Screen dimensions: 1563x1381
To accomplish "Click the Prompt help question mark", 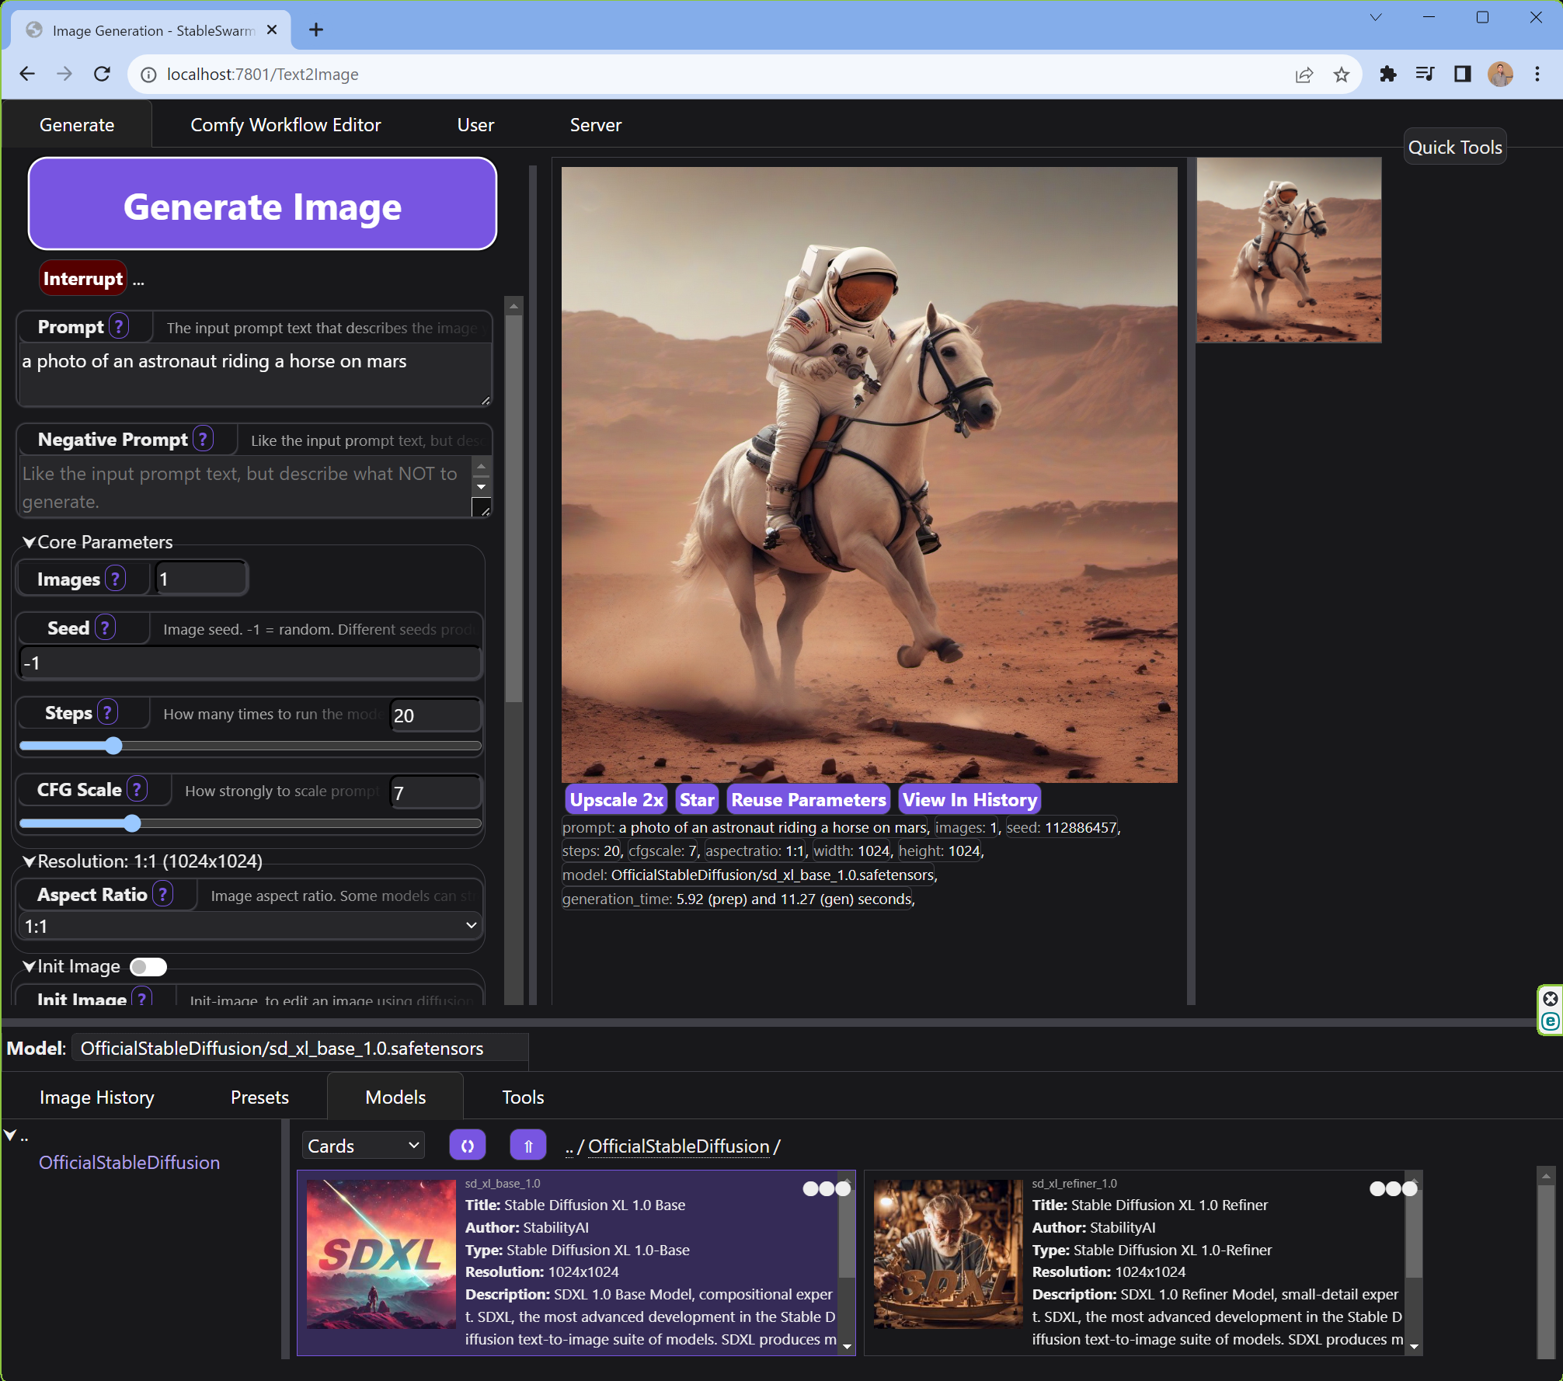I will [x=118, y=326].
